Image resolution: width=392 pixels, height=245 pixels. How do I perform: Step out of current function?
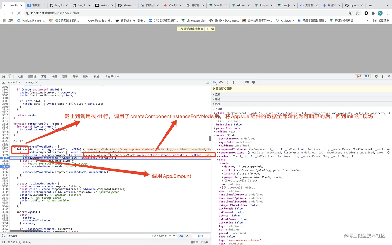(233, 82)
